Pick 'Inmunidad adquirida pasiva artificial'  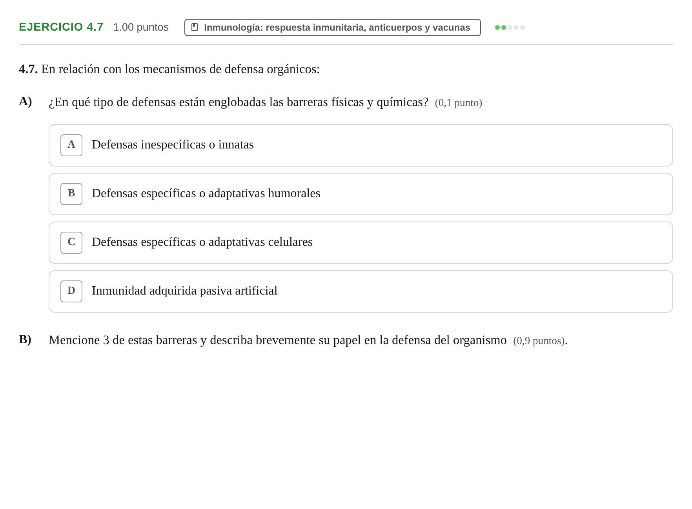[361, 291]
